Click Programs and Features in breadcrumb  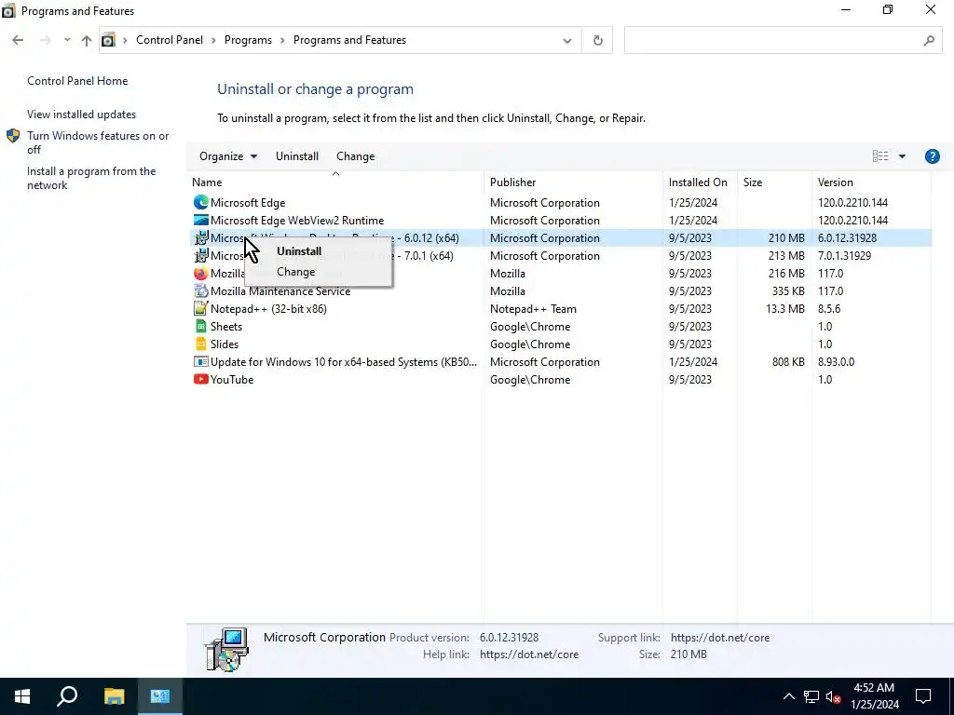click(350, 40)
